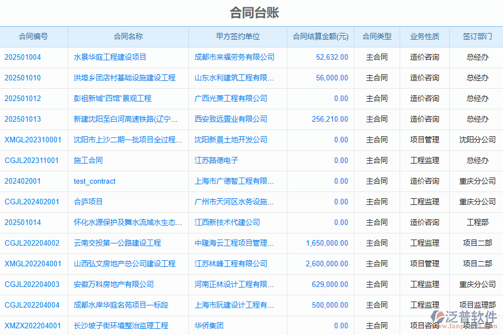Open the 安徽万科房地产有限公司 contract name
The height and width of the screenshot is (335, 503).
pos(113,285)
